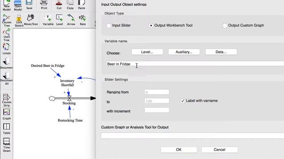The width and height of the screenshot is (284, 159).
Task: Click the Inventory Shortfall variable
Action: (x=67, y=83)
